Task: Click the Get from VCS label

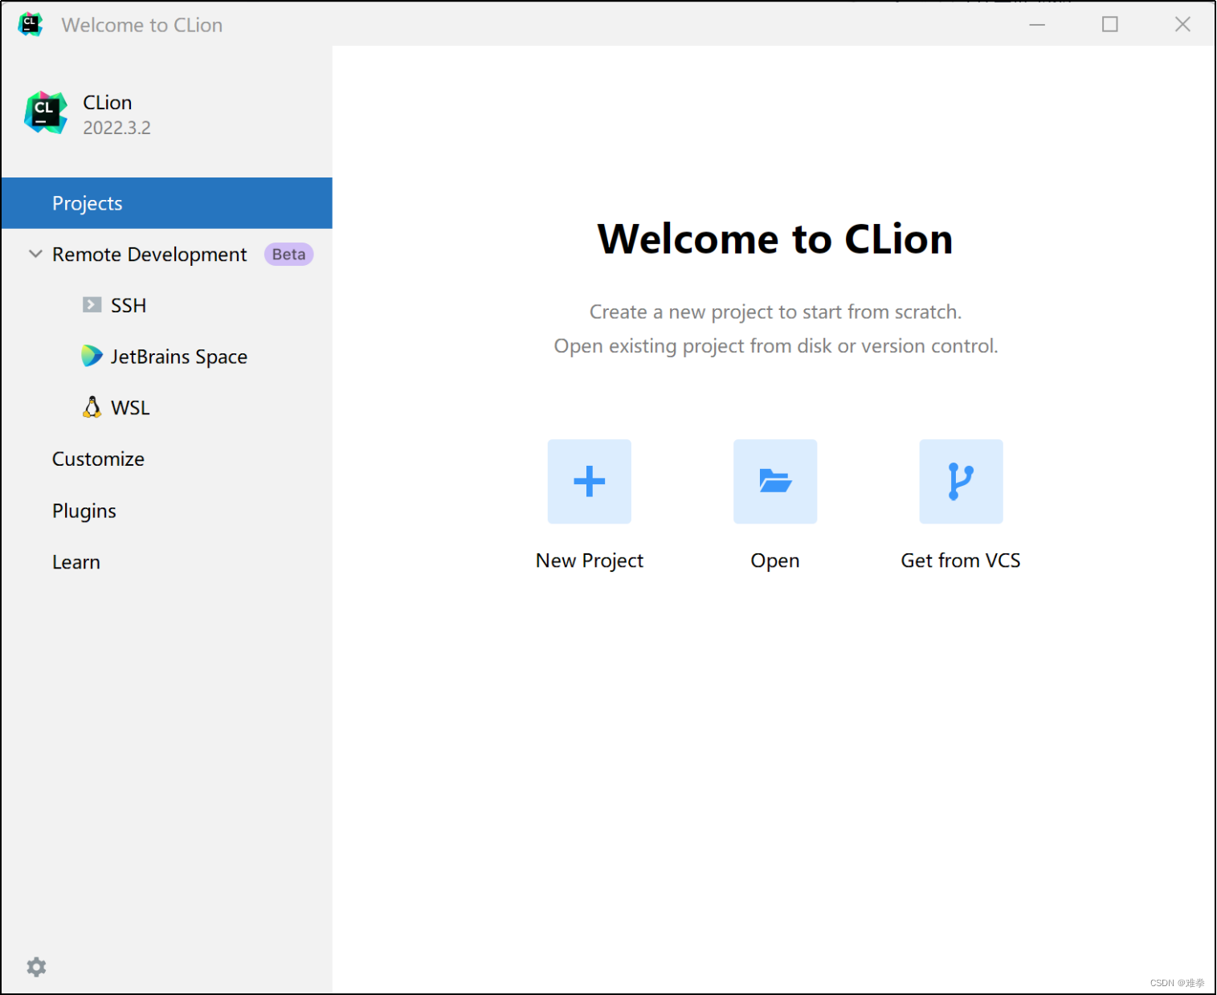Action: 961,561
